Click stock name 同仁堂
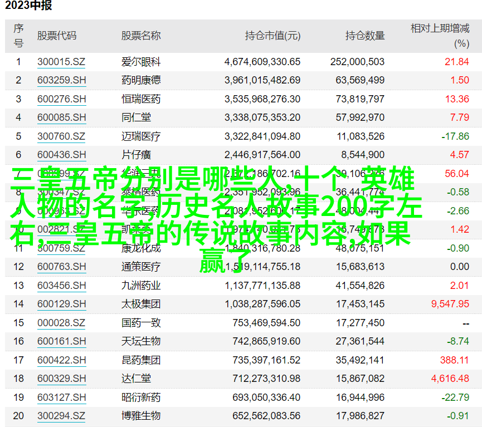The height and width of the screenshot is (432, 482). 136,117
